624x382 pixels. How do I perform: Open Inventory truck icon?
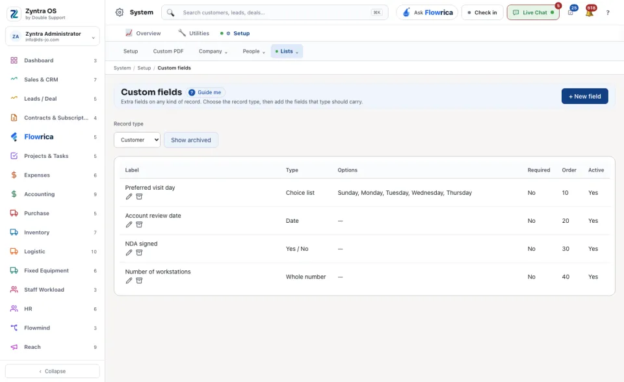pos(14,232)
